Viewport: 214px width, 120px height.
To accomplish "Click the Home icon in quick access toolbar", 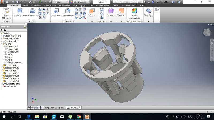I will click(x=30, y=2).
